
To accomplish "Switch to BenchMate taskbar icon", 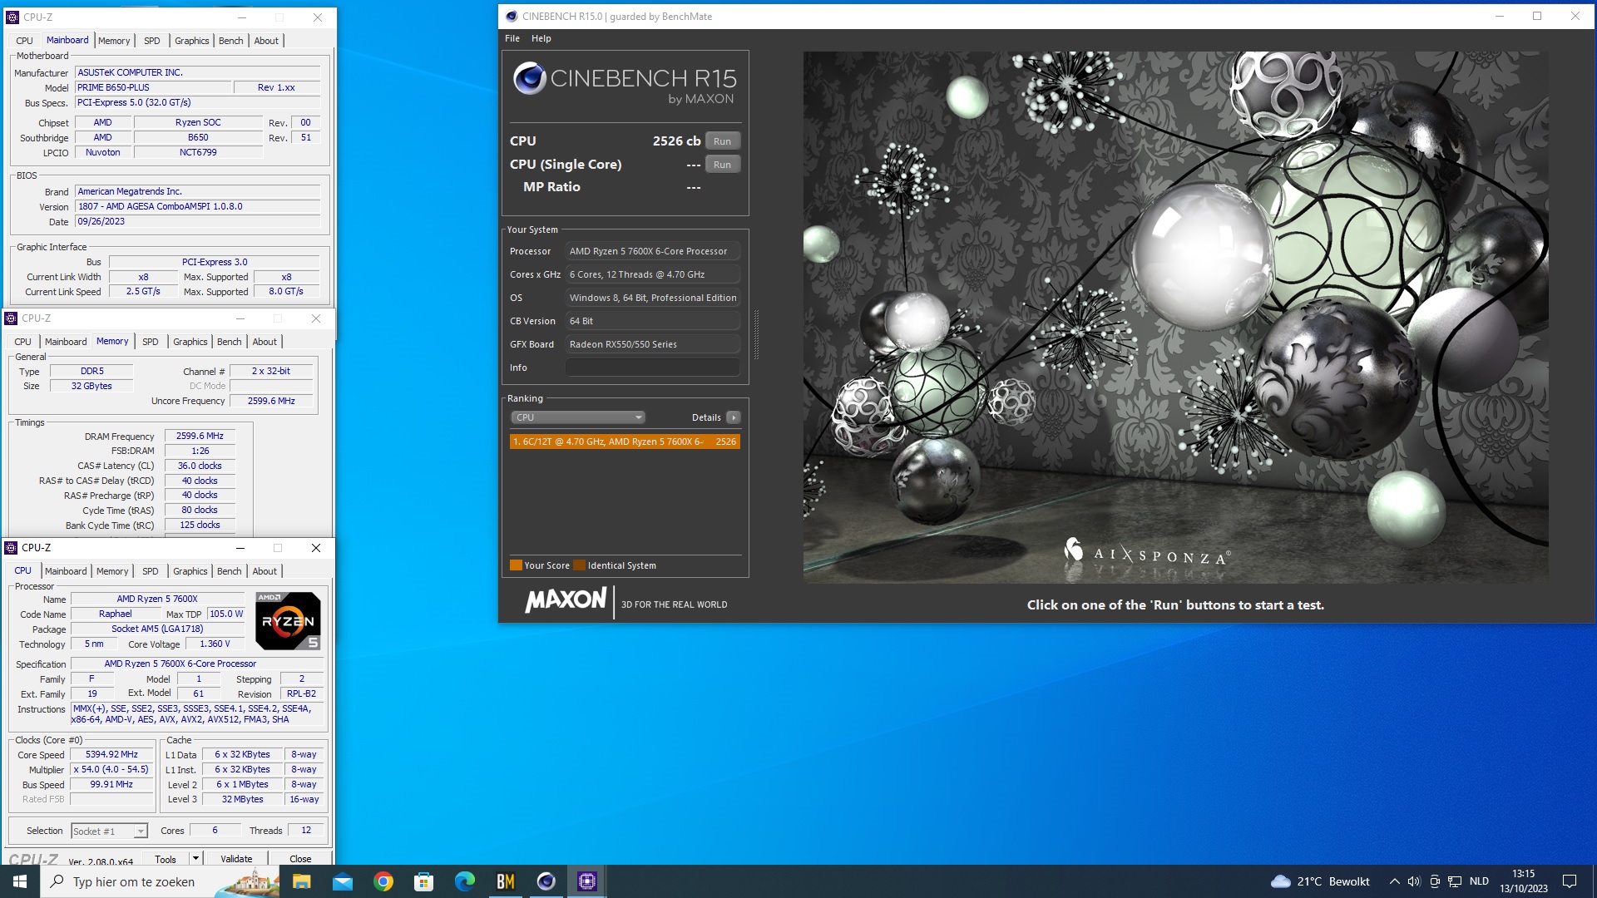I will pyautogui.click(x=505, y=881).
